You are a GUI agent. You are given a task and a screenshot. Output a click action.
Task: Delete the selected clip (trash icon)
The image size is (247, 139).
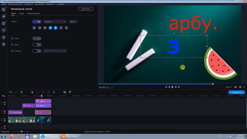click(22, 92)
